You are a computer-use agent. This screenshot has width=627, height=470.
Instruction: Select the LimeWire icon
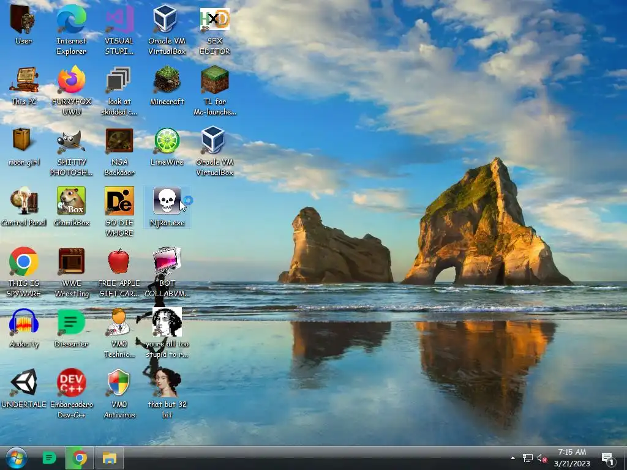click(167, 140)
